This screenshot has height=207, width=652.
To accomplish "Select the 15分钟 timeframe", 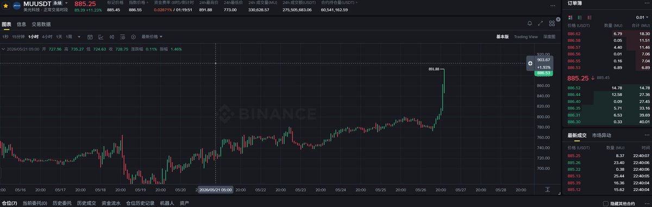I will pyautogui.click(x=18, y=37).
